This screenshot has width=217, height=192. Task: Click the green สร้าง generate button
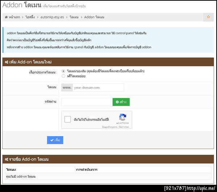121,102
